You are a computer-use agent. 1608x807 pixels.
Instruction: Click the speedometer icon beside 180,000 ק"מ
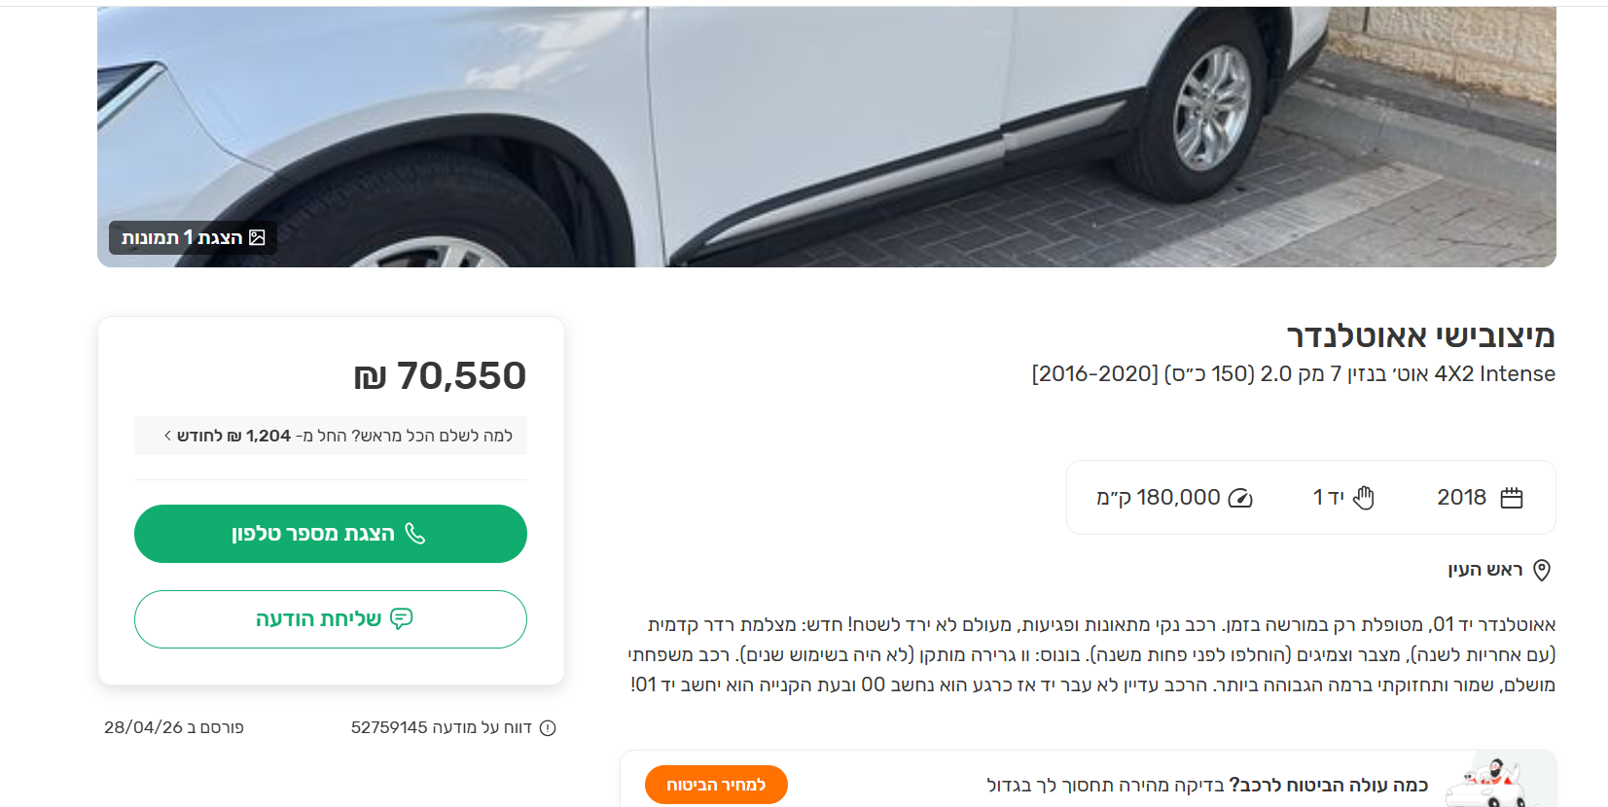[1240, 498]
